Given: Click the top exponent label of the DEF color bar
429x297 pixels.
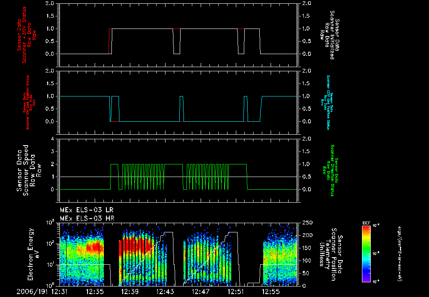Looking at the screenshot, I should (376, 226).
